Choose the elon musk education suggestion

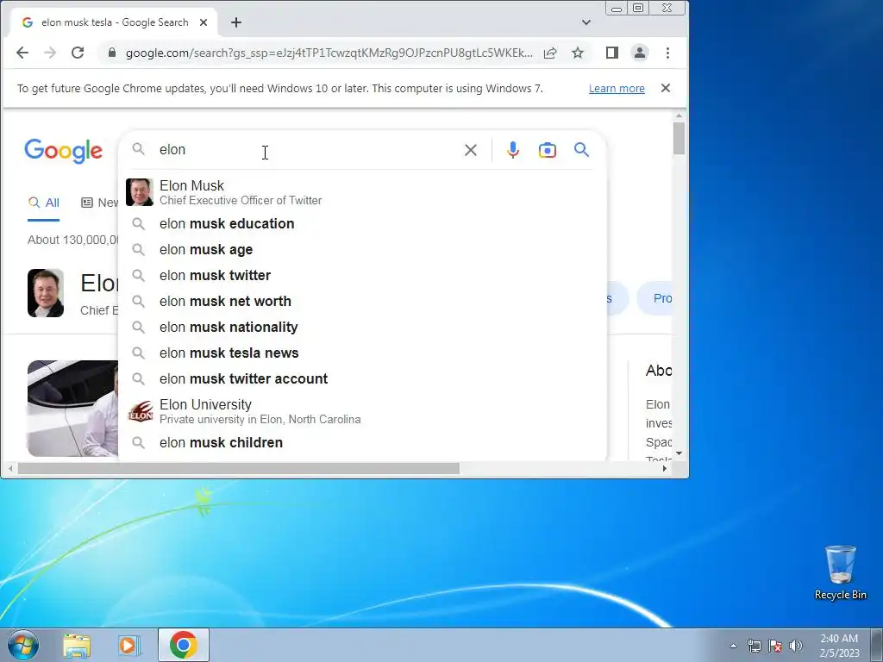pyautogui.click(x=363, y=224)
